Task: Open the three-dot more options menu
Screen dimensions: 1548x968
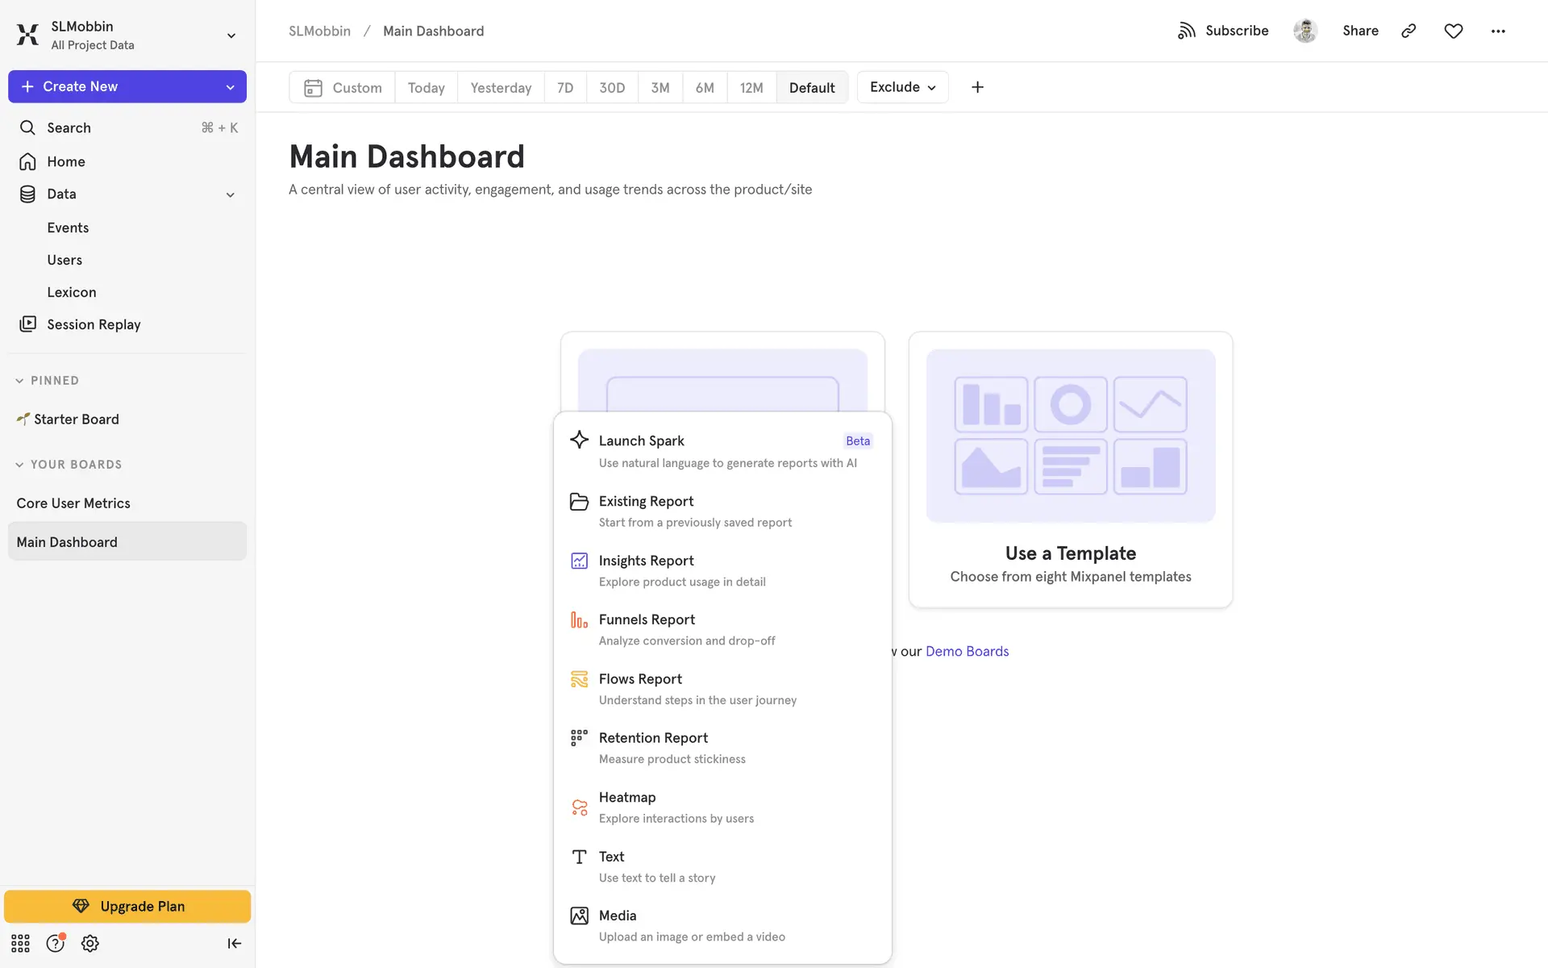Action: 1498,31
